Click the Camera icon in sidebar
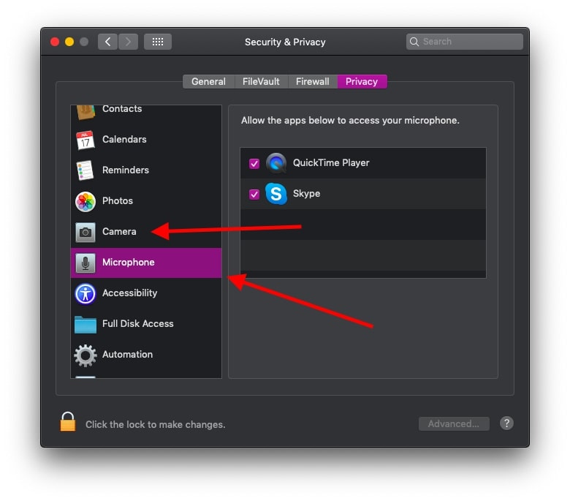Image resolution: width=570 pixels, height=501 pixels. (85, 232)
